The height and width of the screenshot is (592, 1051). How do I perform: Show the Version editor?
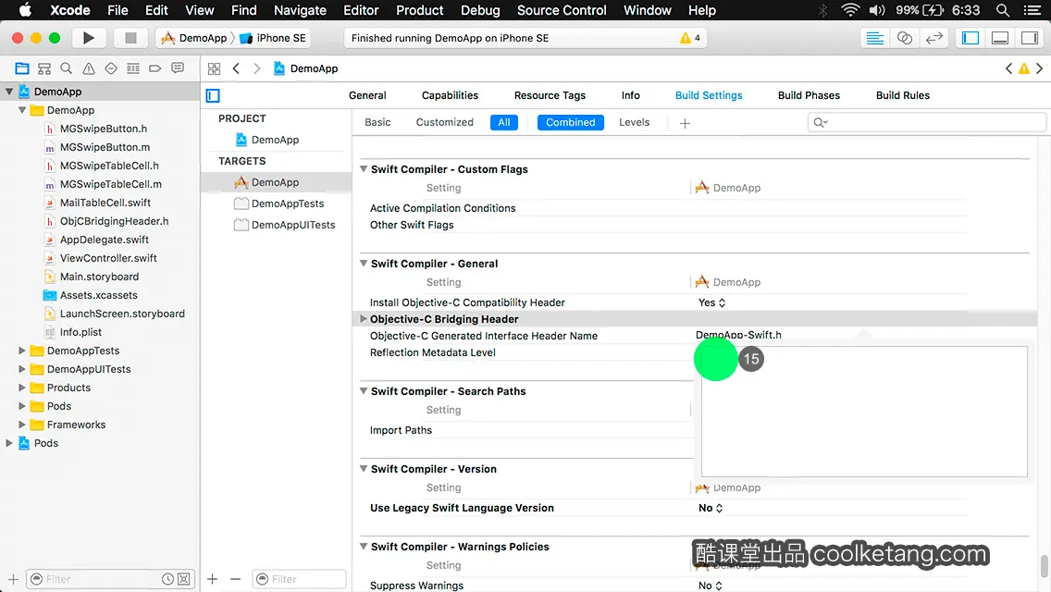(934, 38)
